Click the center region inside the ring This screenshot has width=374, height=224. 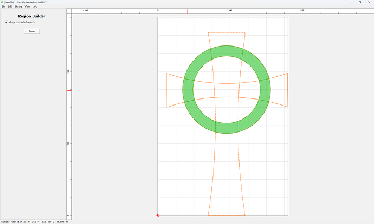click(227, 90)
